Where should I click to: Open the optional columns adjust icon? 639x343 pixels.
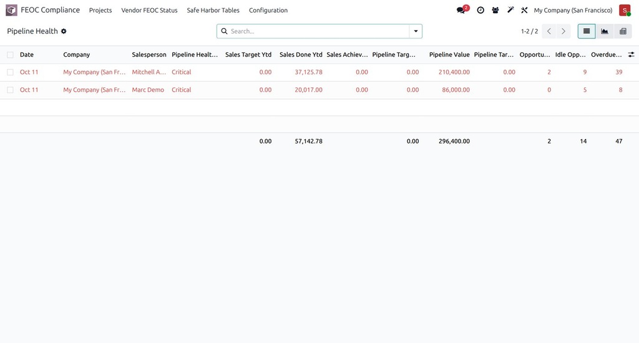[x=631, y=55]
